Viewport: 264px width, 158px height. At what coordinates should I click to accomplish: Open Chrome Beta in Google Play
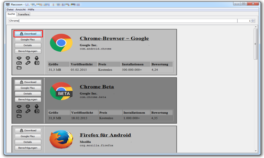[x=28, y=88]
